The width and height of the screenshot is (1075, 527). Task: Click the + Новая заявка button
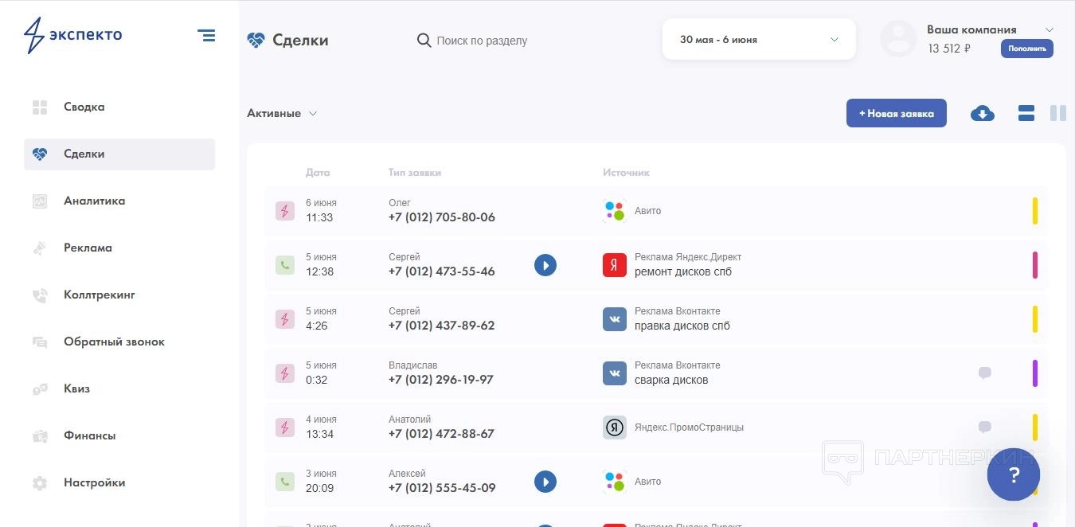click(896, 113)
